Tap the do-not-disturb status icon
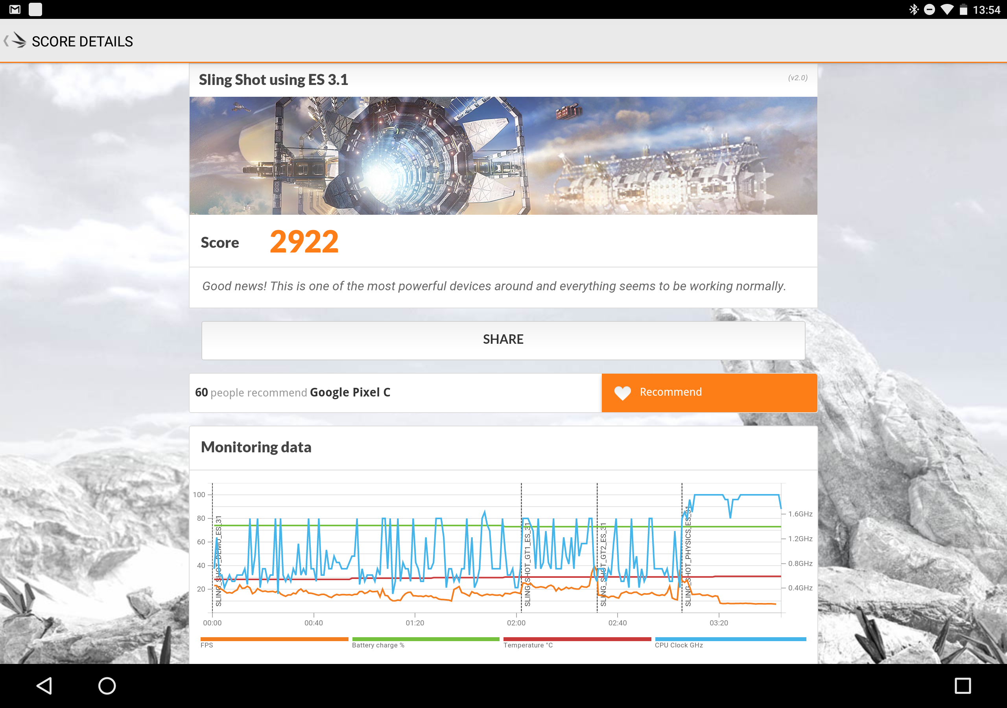The width and height of the screenshot is (1007, 708). [930, 9]
